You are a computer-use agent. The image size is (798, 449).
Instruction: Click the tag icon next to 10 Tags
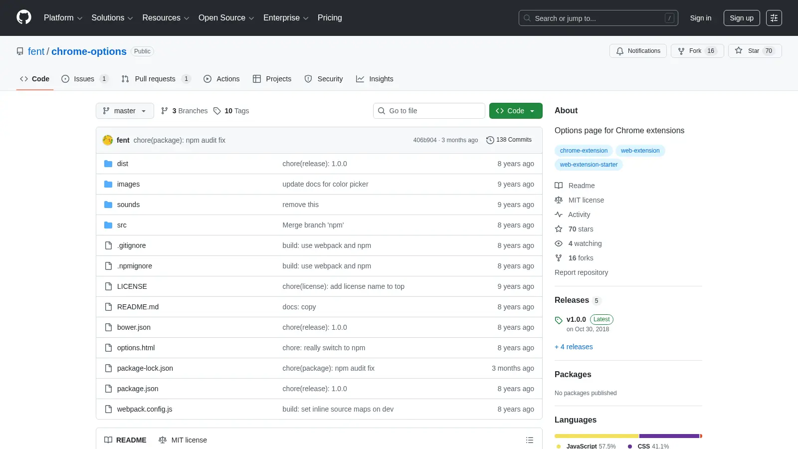pyautogui.click(x=217, y=111)
